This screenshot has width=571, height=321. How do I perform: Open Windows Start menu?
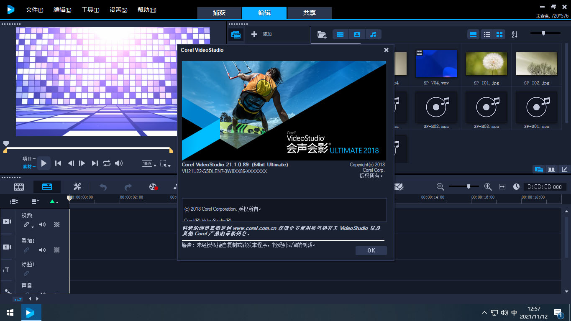[x=10, y=313]
